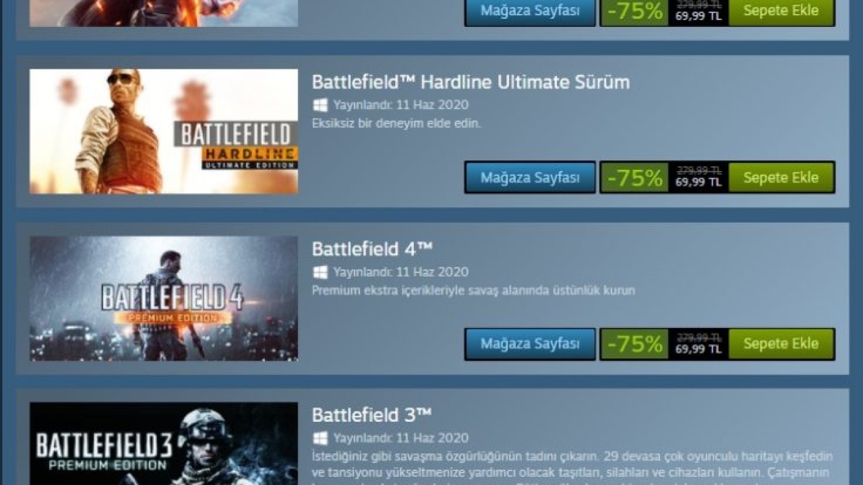Image resolution: width=863 pixels, height=485 pixels.
Task: Click Windows icon next to Hardline release date
Action: tap(320, 105)
